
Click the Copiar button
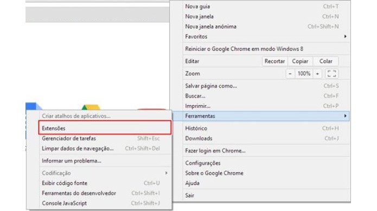click(x=300, y=61)
